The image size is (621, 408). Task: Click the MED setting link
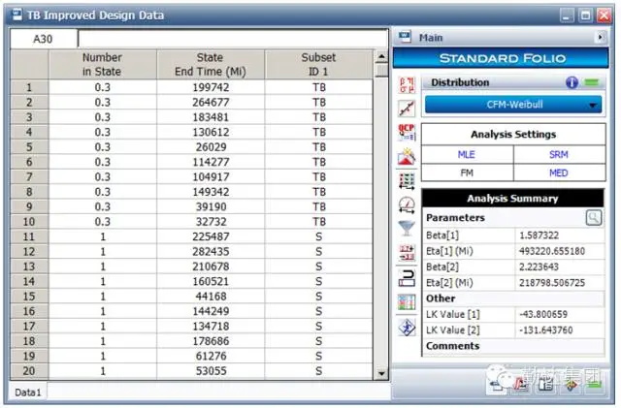click(x=558, y=173)
